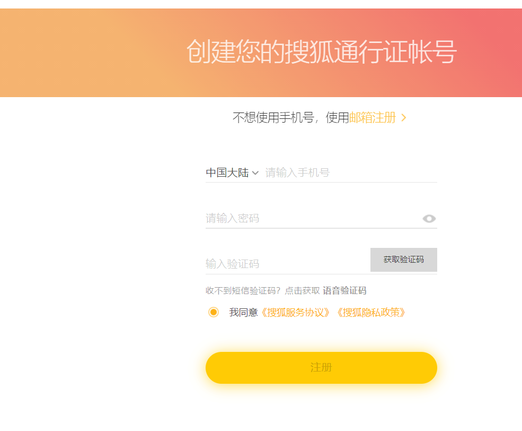Open the country selector chevron next to 中国大陆
The width and height of the screenshot is (522, 431).
pos(255,173)
